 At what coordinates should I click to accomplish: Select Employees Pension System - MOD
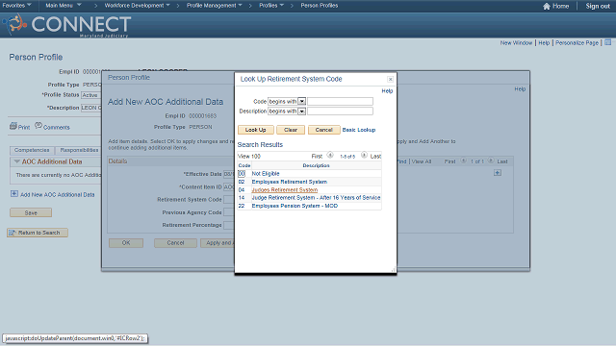click(295, 206)
